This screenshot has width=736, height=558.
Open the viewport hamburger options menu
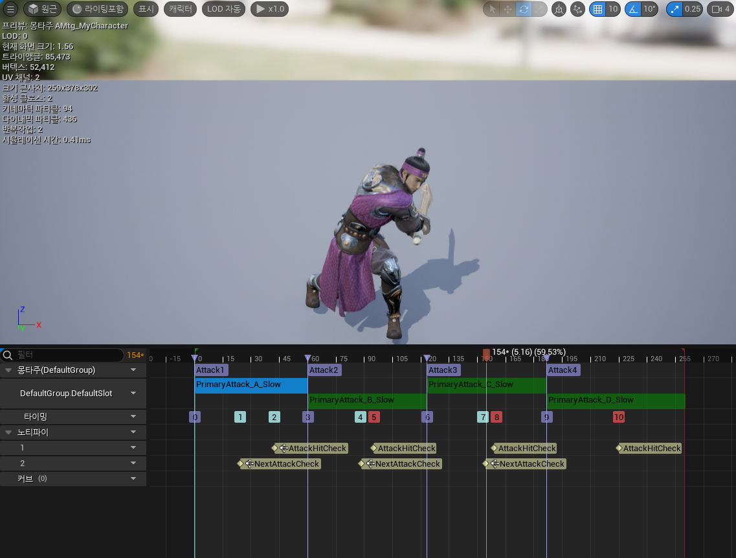[x=10, y=9]
